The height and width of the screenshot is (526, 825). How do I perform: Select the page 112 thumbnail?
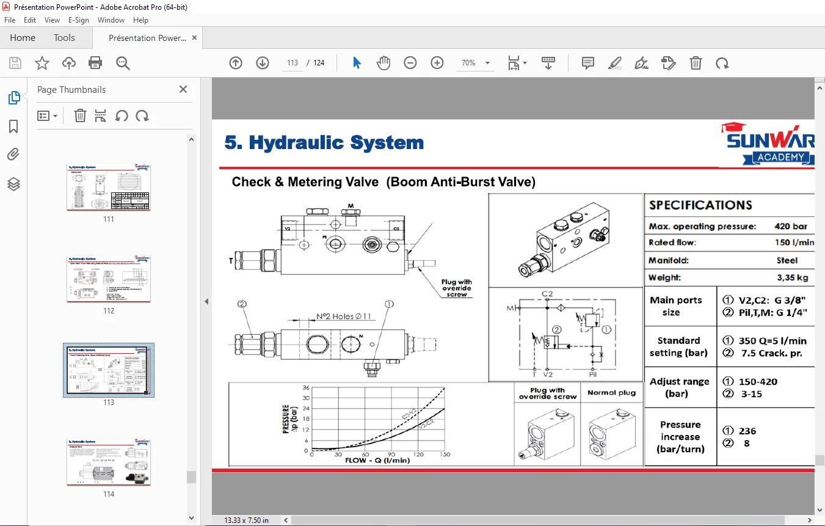pyautogui.click(x=109, y=279)
